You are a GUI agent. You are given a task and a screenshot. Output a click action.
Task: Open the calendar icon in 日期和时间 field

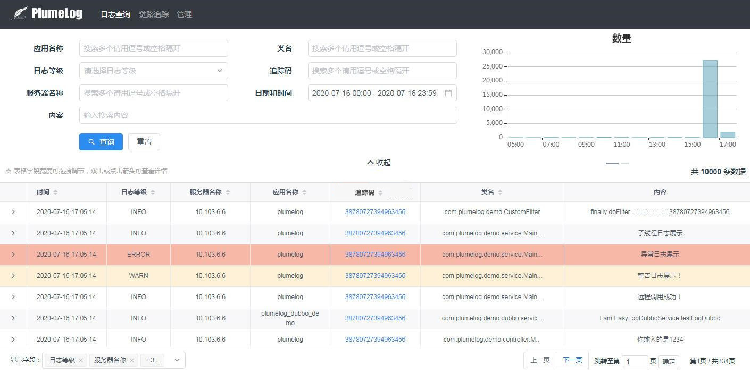(448, 93)
